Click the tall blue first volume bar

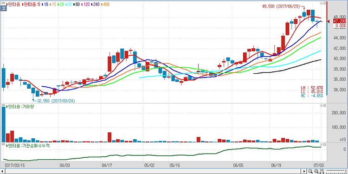(4, 124)
